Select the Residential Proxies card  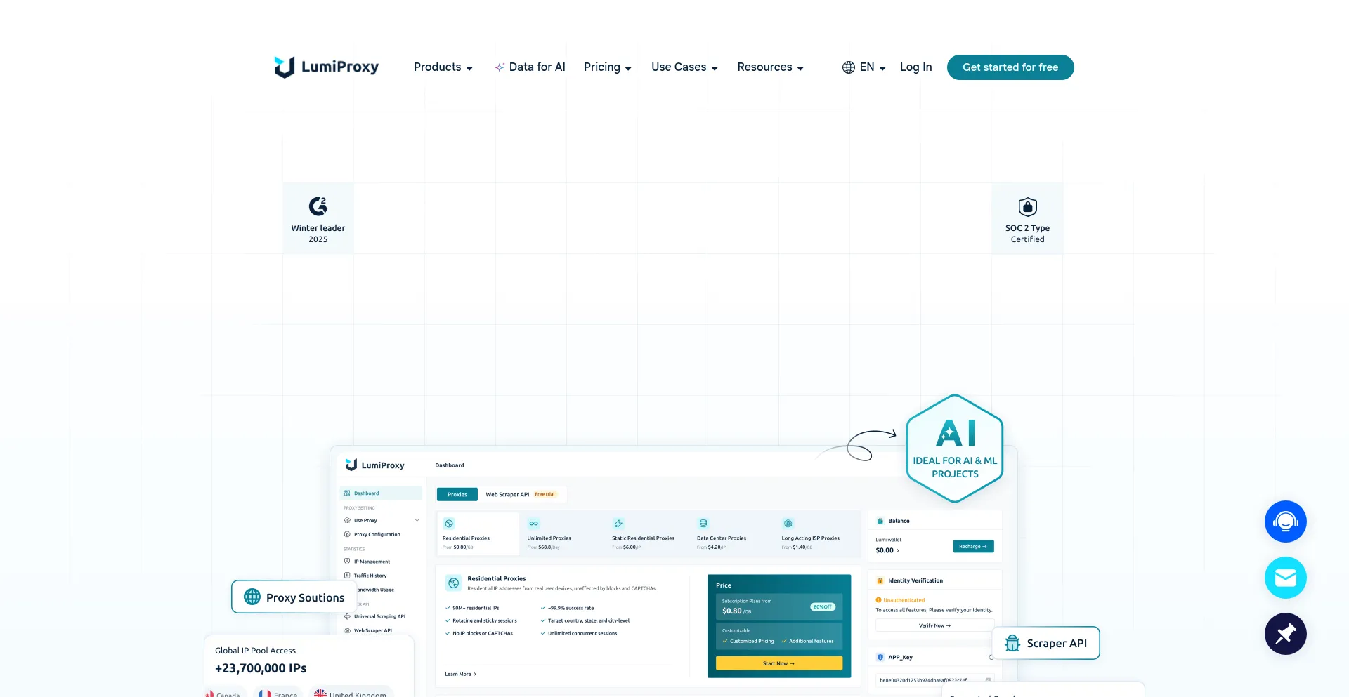(x=478, y=534)
